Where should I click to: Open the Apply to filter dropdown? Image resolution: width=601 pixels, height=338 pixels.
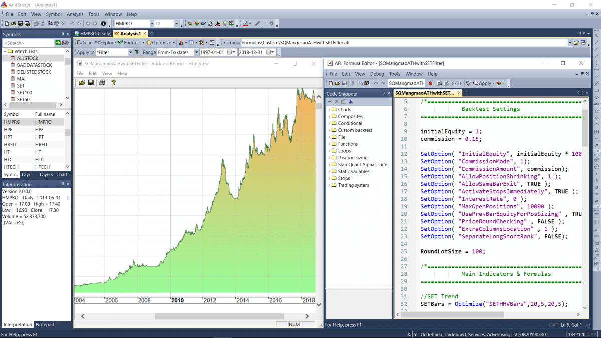(x=130, y=52)
